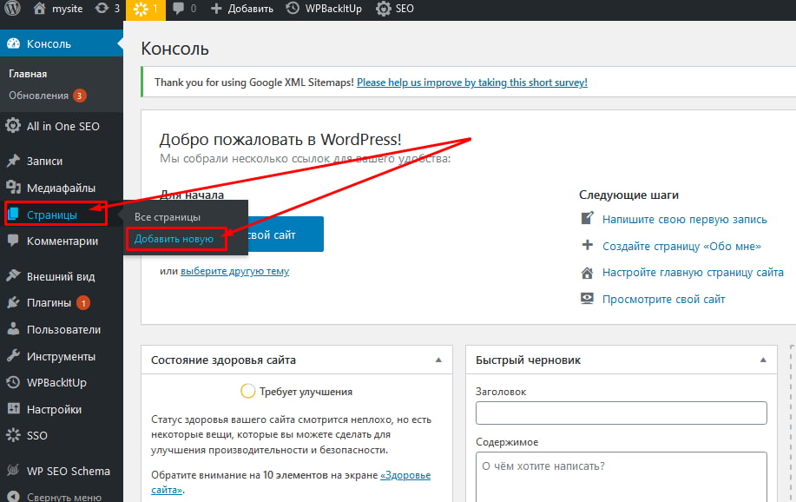Click the Добавить plus button in toolbar
The image size is (796, 502).
[242, 10]
